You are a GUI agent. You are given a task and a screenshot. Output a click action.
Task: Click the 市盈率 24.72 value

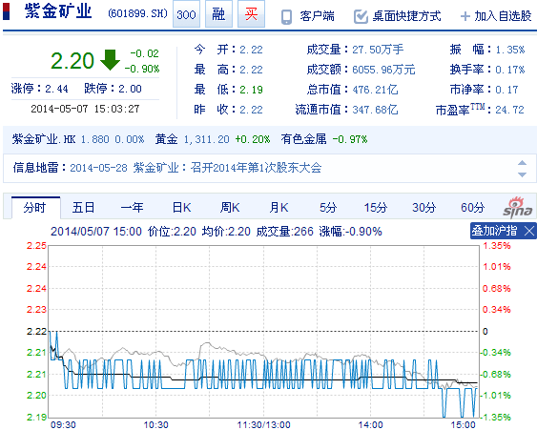[x=509, y=110]
